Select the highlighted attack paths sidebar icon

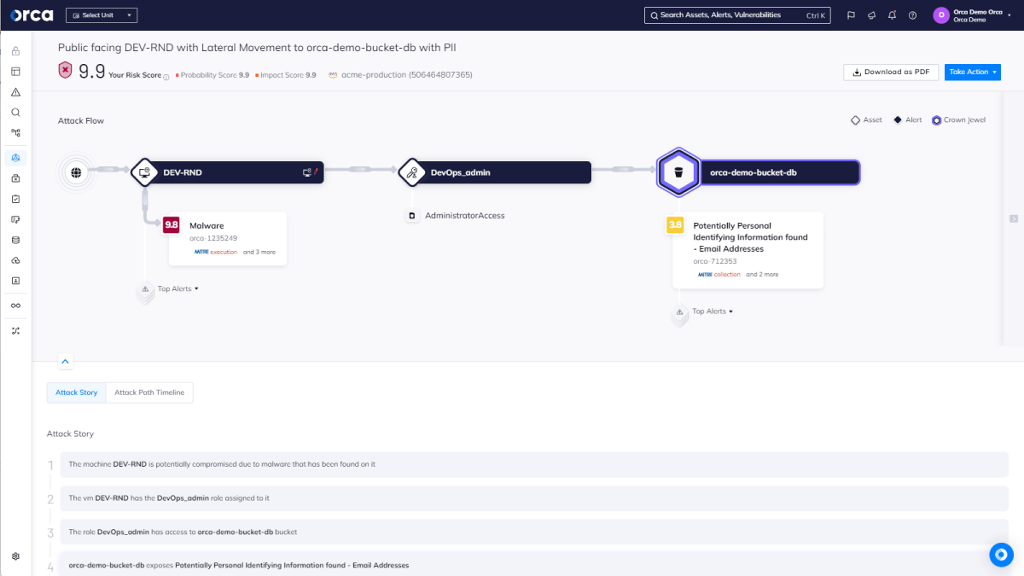[15, 158]
